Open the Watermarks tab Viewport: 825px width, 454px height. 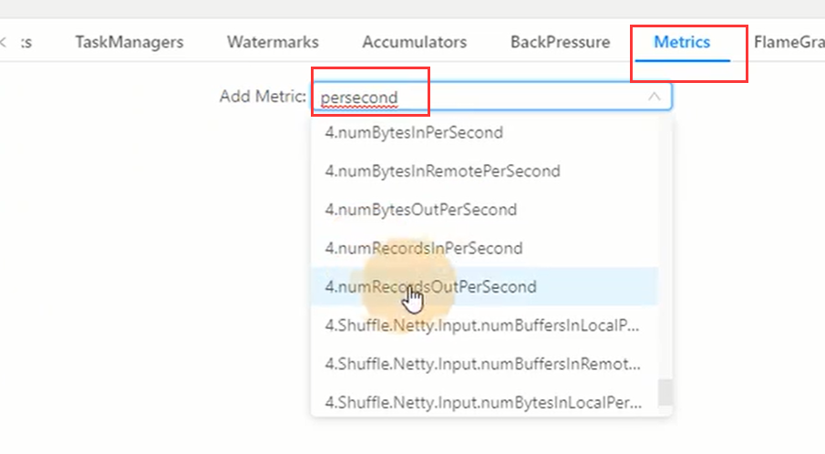coord(273,42)
